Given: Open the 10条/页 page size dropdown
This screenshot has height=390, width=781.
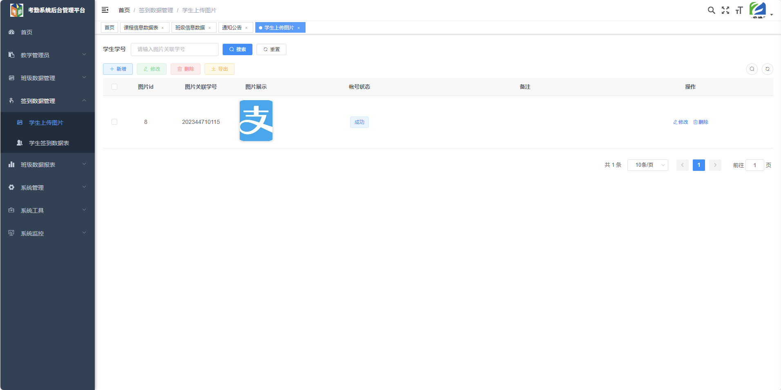Looking at the screenshot, I should click(x=648, y=165).
